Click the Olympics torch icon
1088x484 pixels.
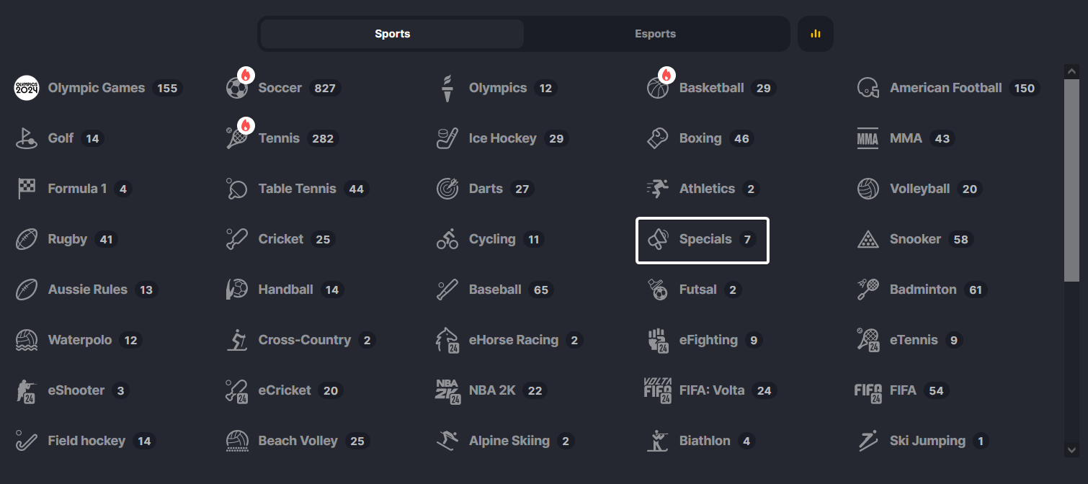pos(447,88)
